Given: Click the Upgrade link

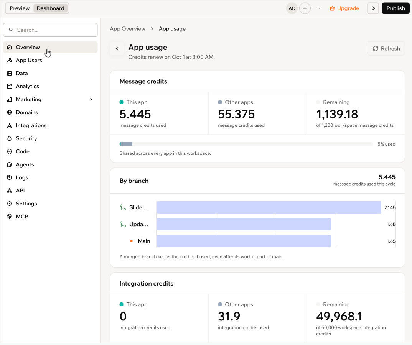Looking at the screenshot, I should pos(344,8).
